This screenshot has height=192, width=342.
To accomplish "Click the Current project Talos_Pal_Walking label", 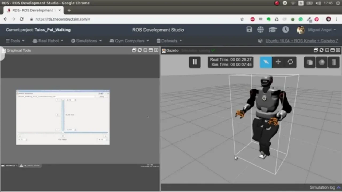I will [38, 30].
